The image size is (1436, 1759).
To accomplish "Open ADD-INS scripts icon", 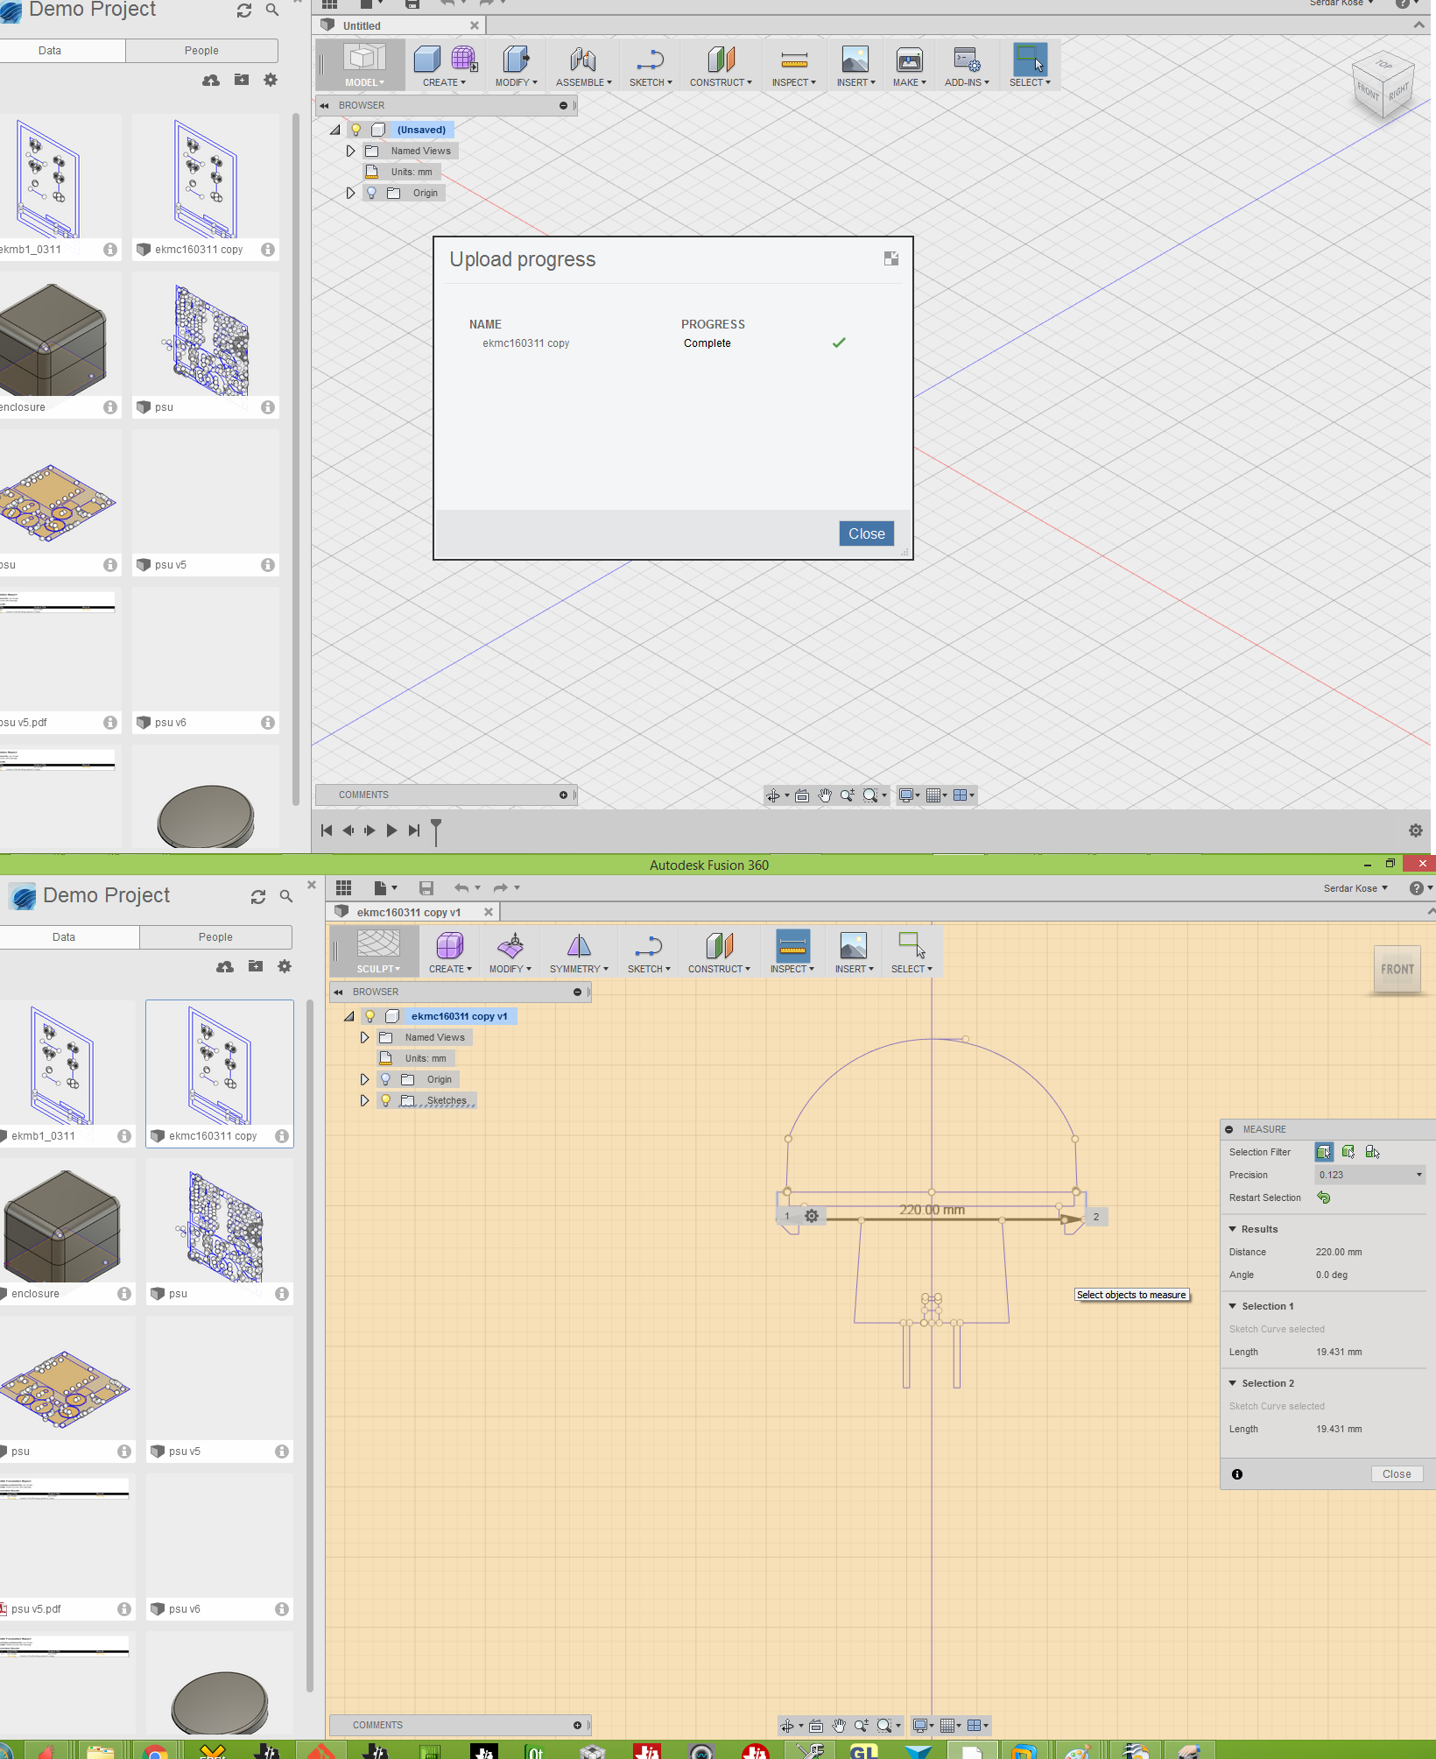I will 967,60.
